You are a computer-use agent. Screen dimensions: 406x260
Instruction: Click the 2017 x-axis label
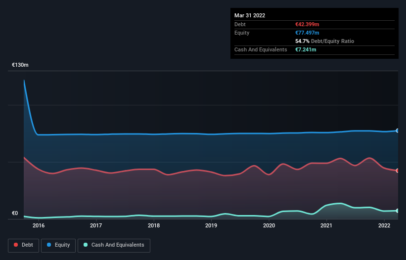(x=96, y=225)
